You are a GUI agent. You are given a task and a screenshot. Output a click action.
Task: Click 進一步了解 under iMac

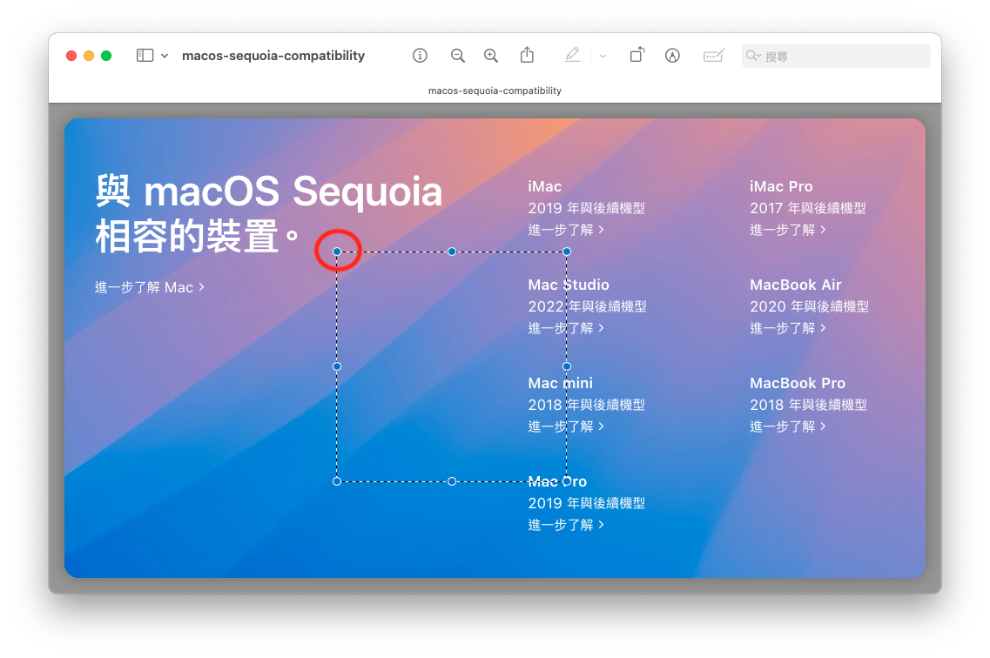click(566, 230)
